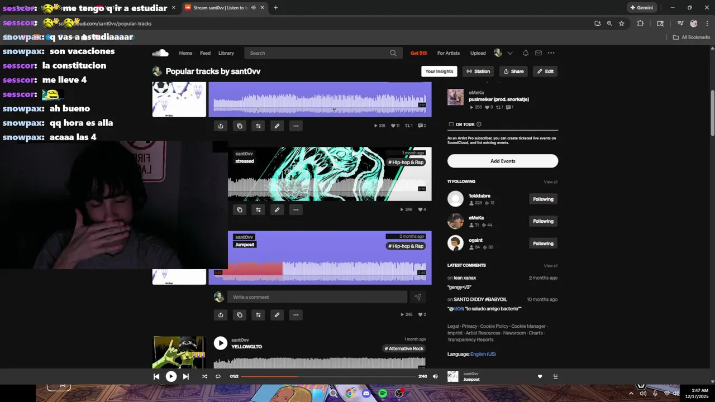Click Hip-hop & Rap tag on Jumpout
Image resolution: width=715 pixels, height=402 pixels.
pos(406,246)
